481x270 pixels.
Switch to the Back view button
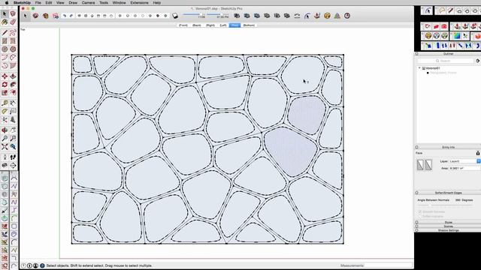(197, 25)
